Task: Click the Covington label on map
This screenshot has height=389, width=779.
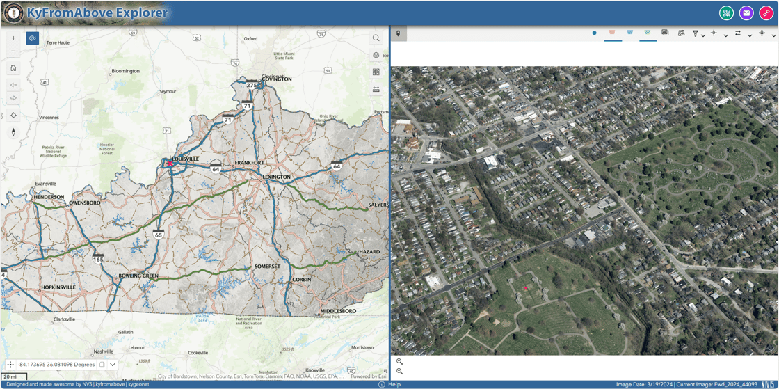Action: click(277, 79)
